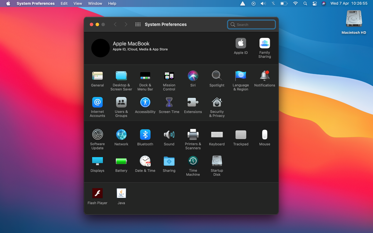Open the Window menu
This screenshot has width=373, height=233.
pyautogui.click(x=95, y=3)
